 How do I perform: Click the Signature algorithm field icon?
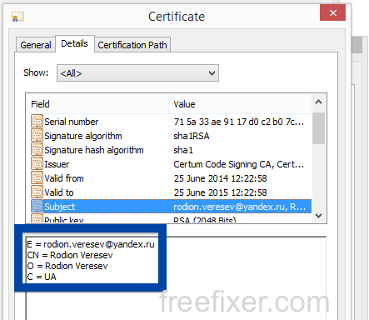pos(37,136)
